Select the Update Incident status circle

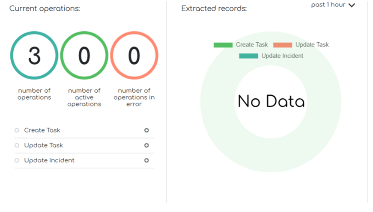click(x=17, y=160)
